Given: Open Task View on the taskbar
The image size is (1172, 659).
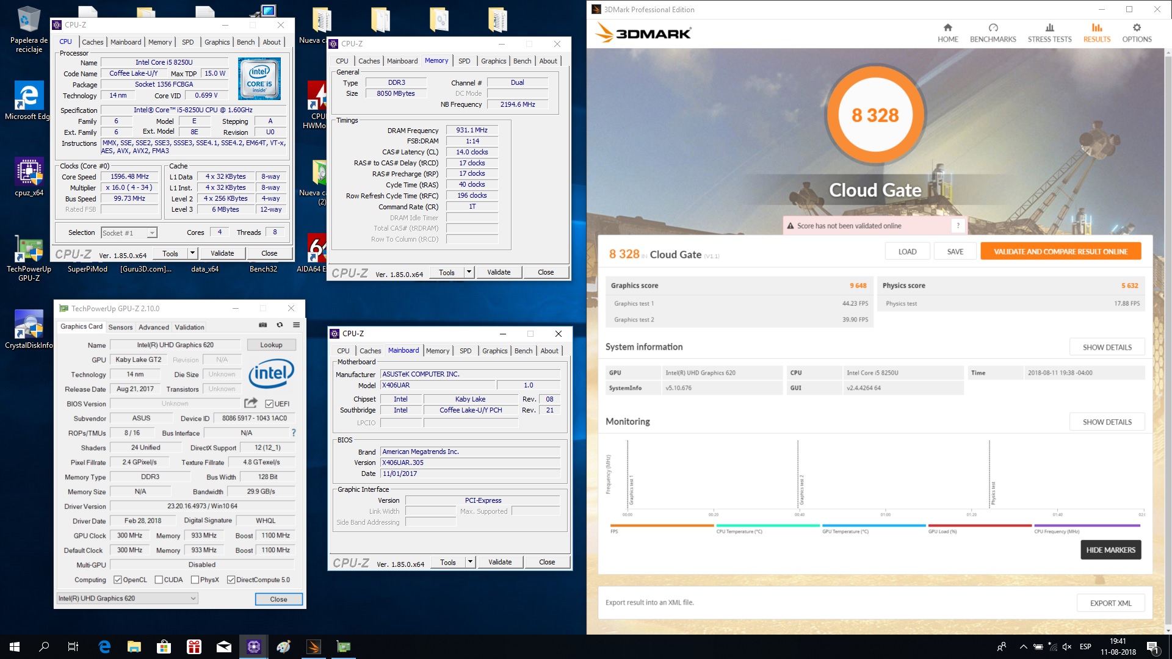Looking at the screenshot, I should [73, 647].
